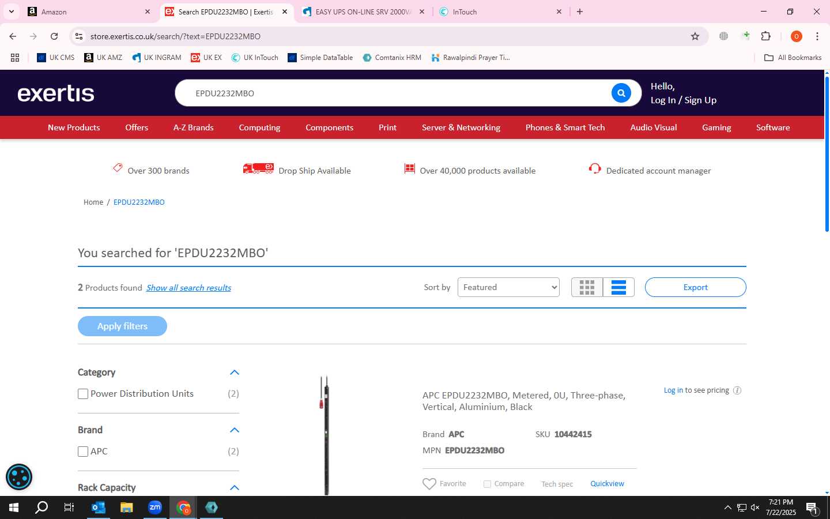
Task: Show hidden system tray icons
Action: tap(727, 508)
